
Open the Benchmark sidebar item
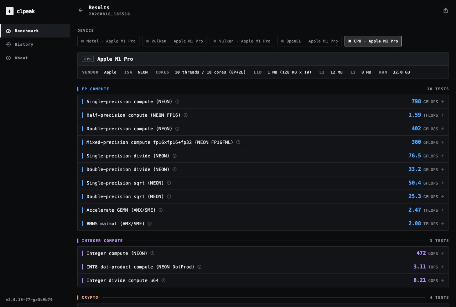[x=35, y=31]
